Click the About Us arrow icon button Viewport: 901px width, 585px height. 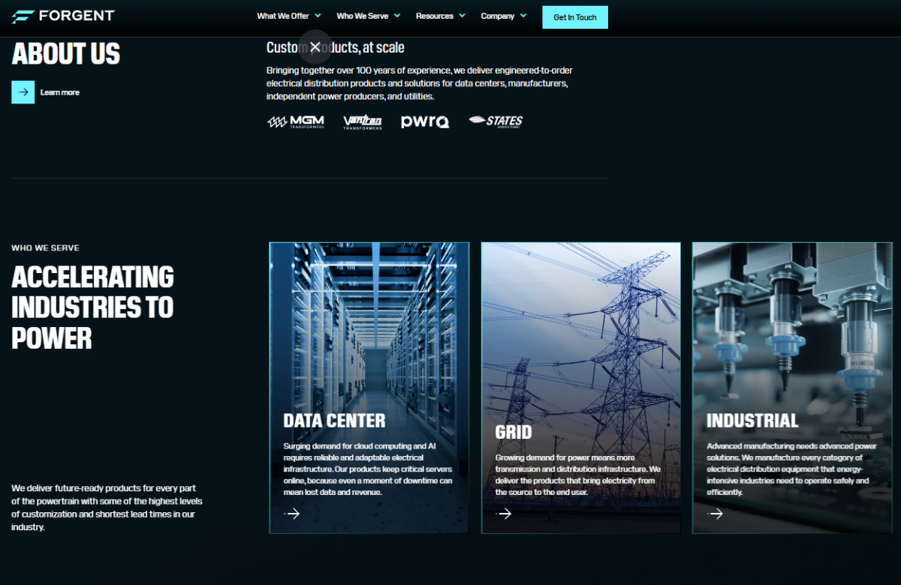pyautogui.click(x=23, y=92)
